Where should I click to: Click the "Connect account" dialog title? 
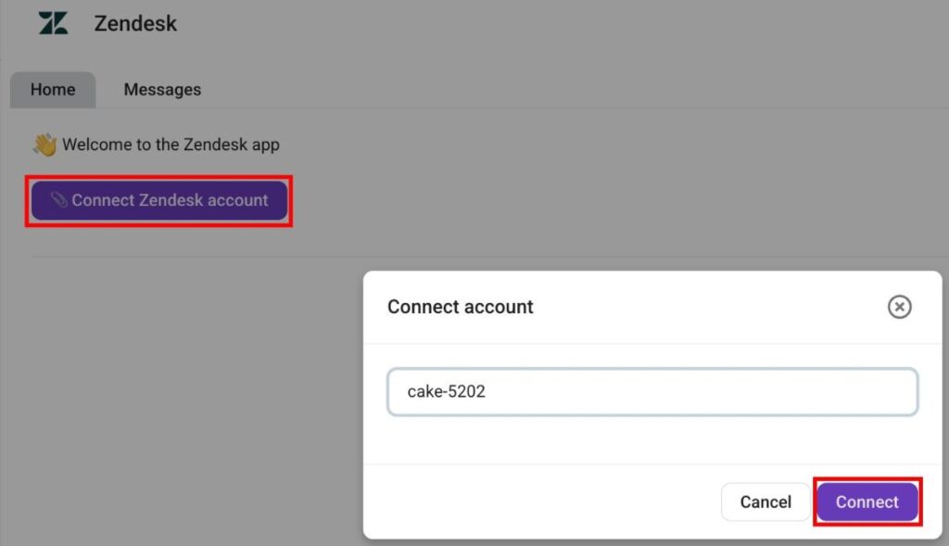point(461,307)
